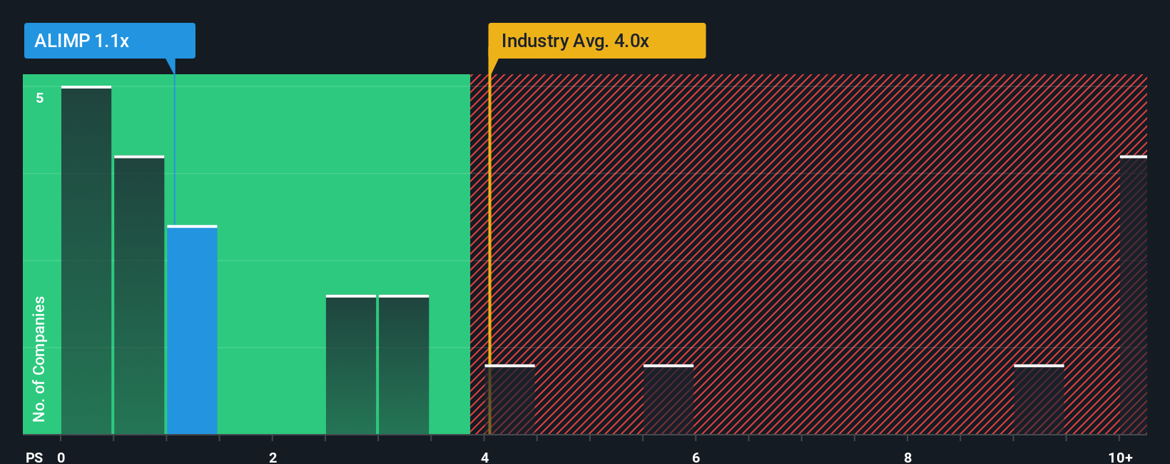The height and width of the screenshot is (464, 1170).
Task: Click the short bar starting at PS 9
Action: point(1039,399)
